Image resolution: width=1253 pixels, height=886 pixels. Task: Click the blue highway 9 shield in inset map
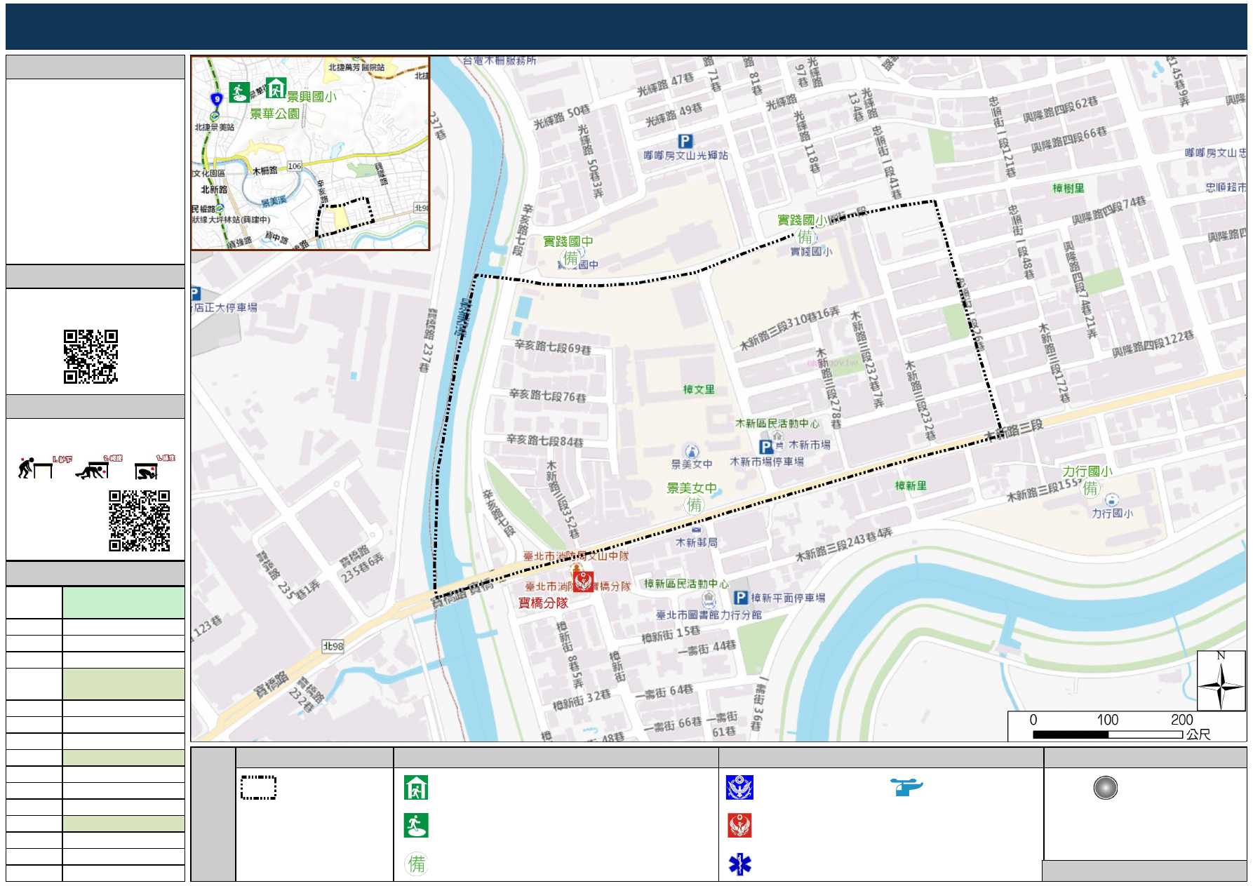click(x=217, y=100)
